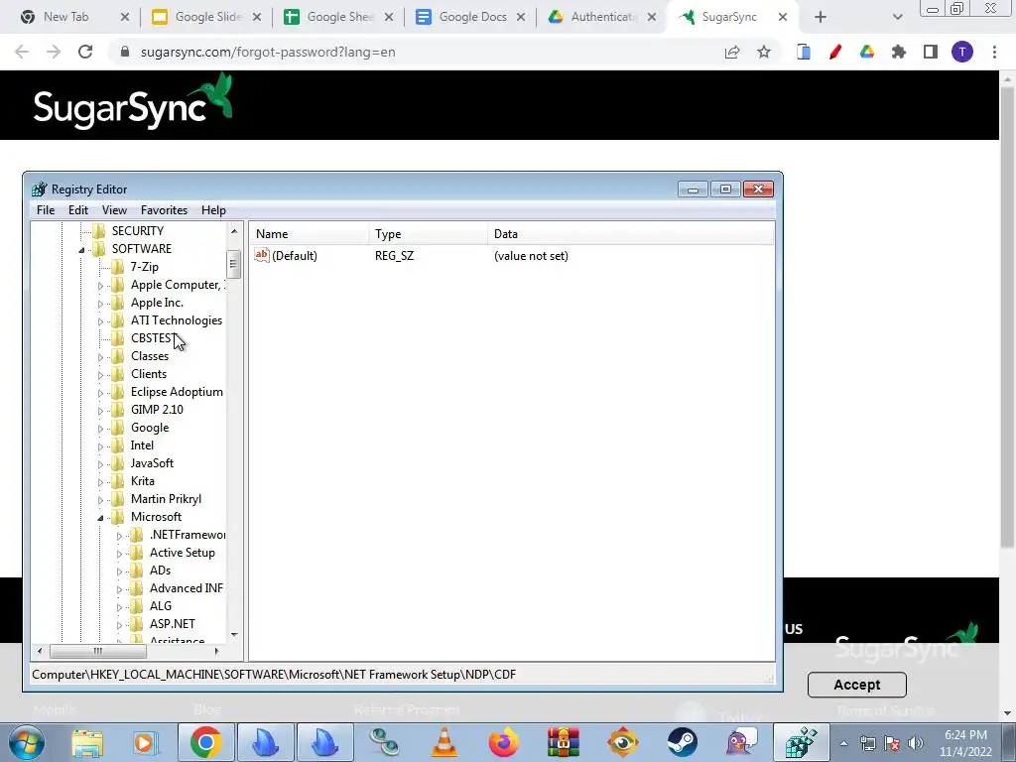This screenshot has height=762, width=1016.
Task: Click the Accept cookies button
Action: point(856,685)
